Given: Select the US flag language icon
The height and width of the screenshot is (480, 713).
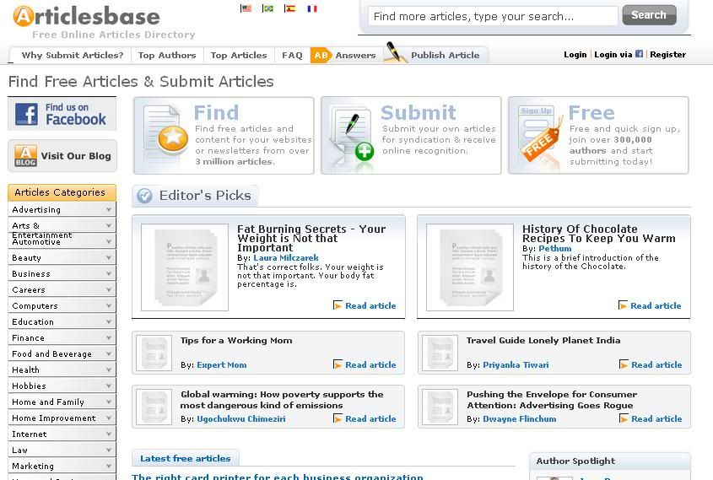Looking at the screenshot, I should click(x=246, y=8).
